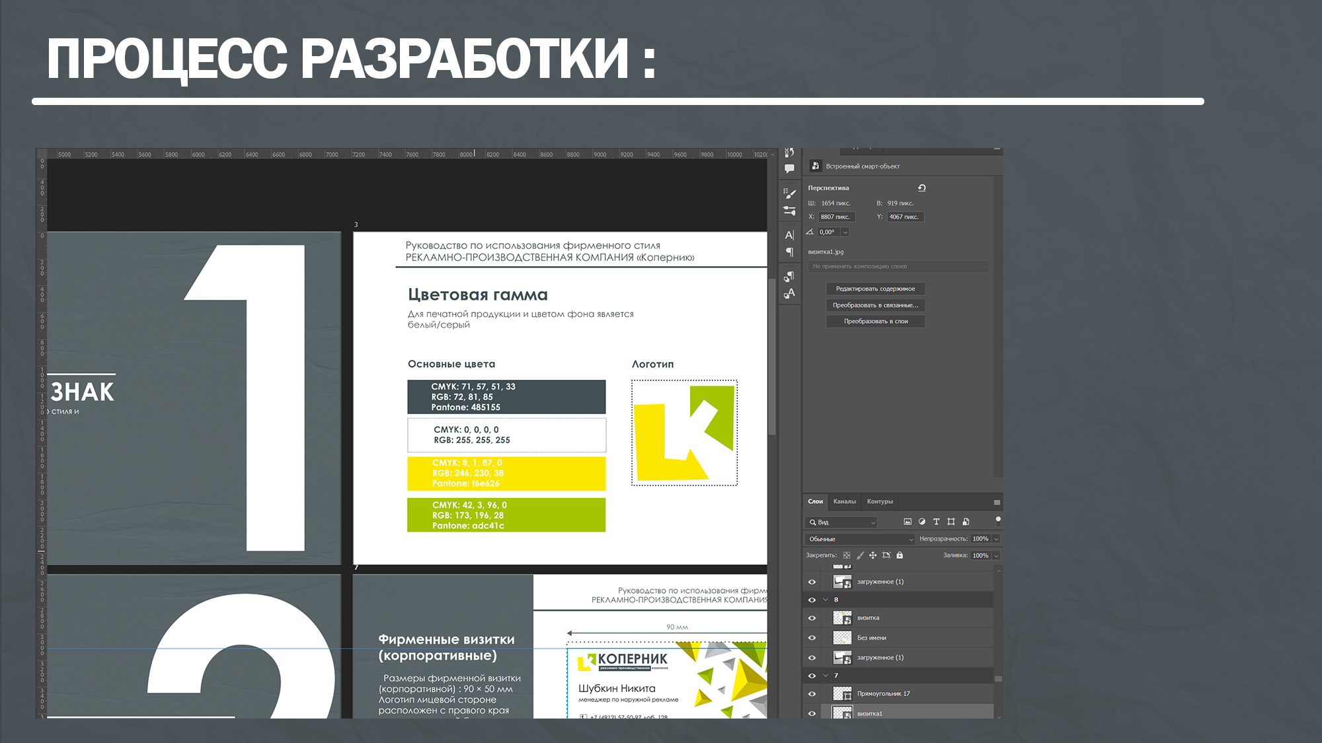Open the Comments panel speech bubble icon
Screen dimensions: 1322x743
click(x=789, y=169)
